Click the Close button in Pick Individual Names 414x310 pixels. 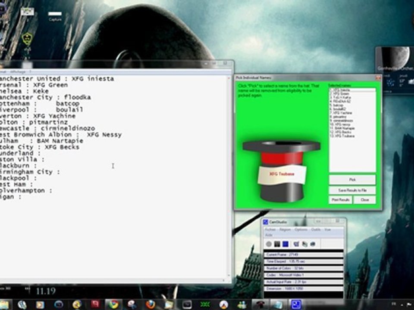point(364,200)
